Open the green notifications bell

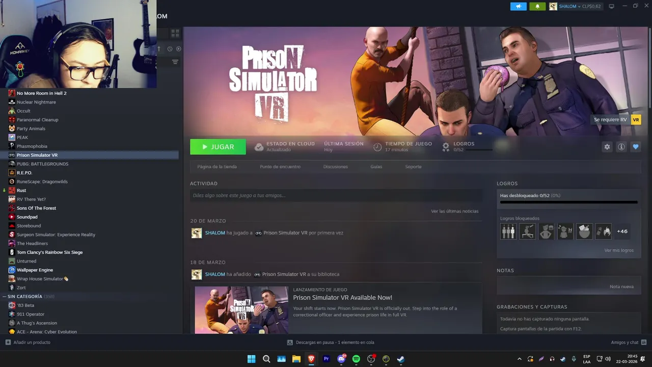pos(537,7)
